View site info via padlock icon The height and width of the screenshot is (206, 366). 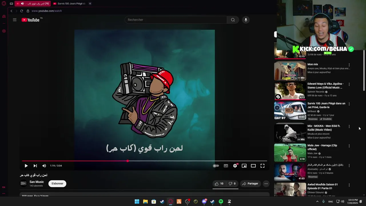[x=28, y=11]
